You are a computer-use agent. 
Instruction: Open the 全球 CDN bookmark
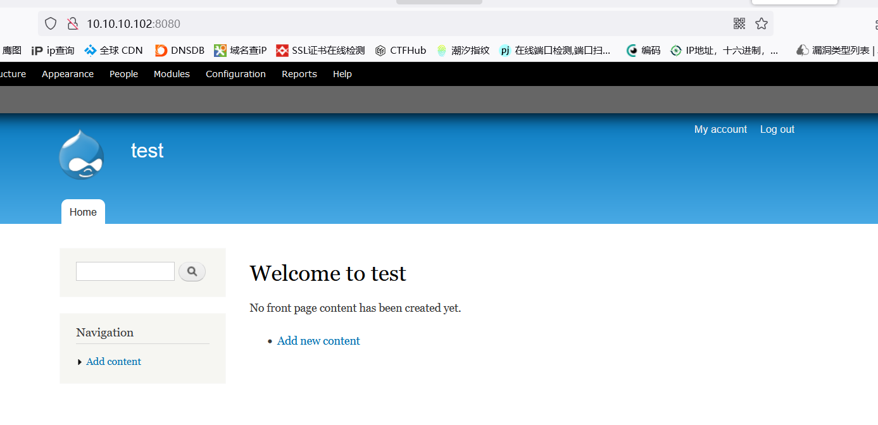pos(113,50)
